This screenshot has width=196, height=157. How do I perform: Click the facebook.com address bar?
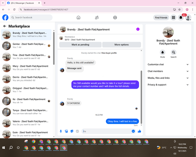(x=97, y=9)
